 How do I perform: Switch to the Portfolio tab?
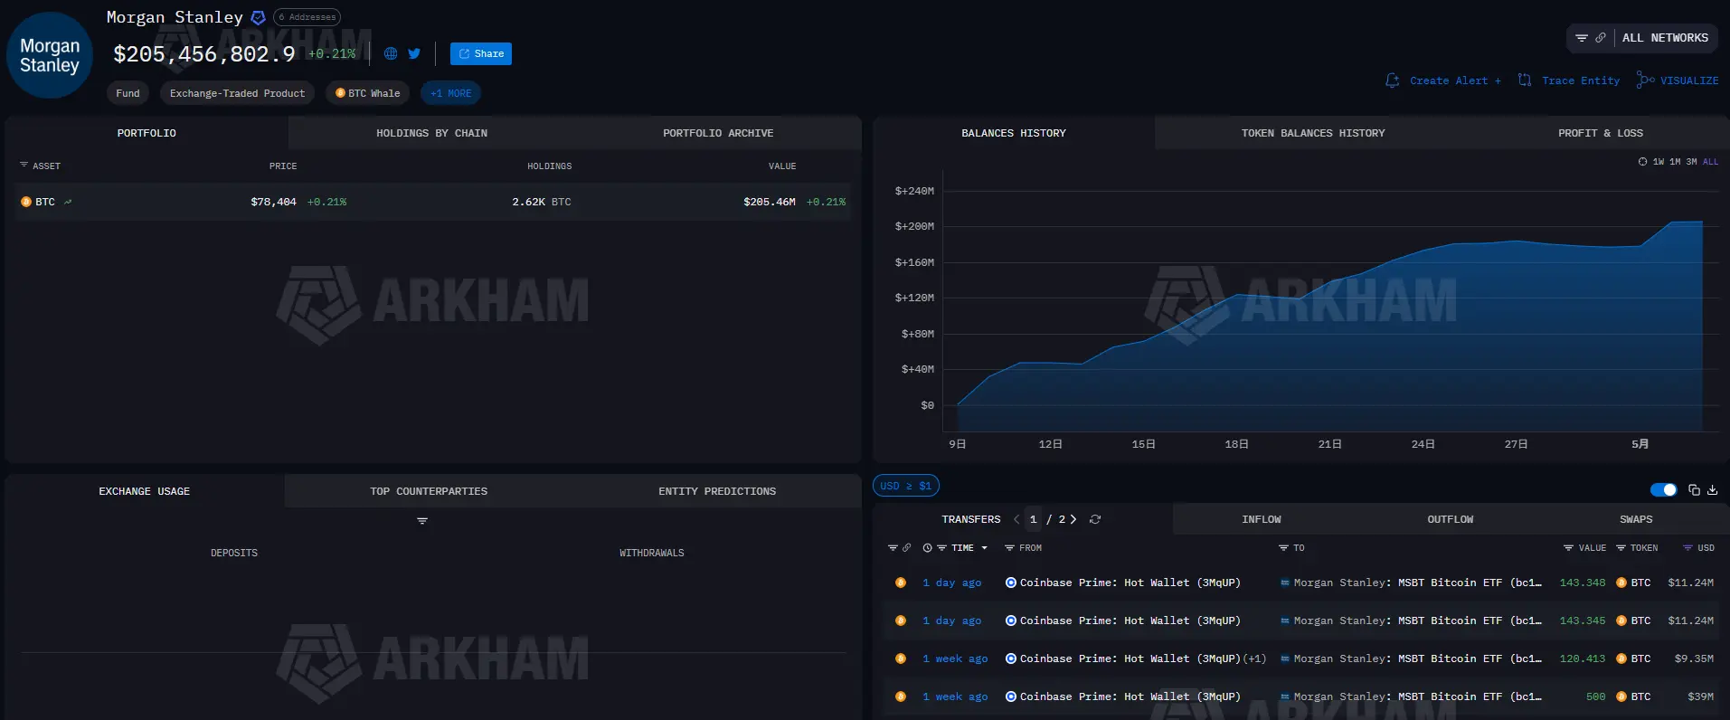click(x=147, y=133)
